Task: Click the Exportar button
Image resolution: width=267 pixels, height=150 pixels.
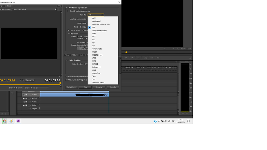Action: coord(99,87)
